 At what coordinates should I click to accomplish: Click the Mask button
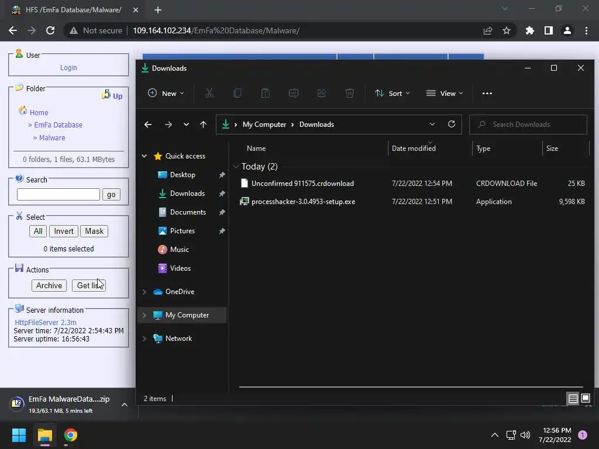[94, 231]
